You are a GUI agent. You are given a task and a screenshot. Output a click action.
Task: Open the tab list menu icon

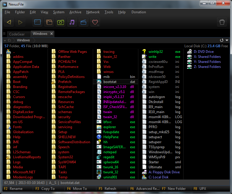[x=4, y=34]
